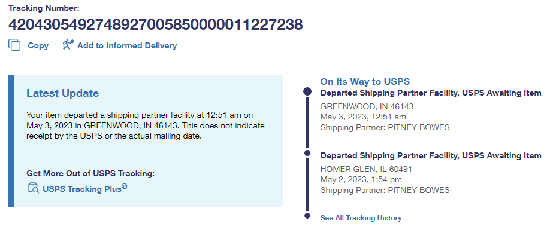Click the "Get More Out of USPS Tracking" heading
This screenshot has height=239, width=550.
90,173
